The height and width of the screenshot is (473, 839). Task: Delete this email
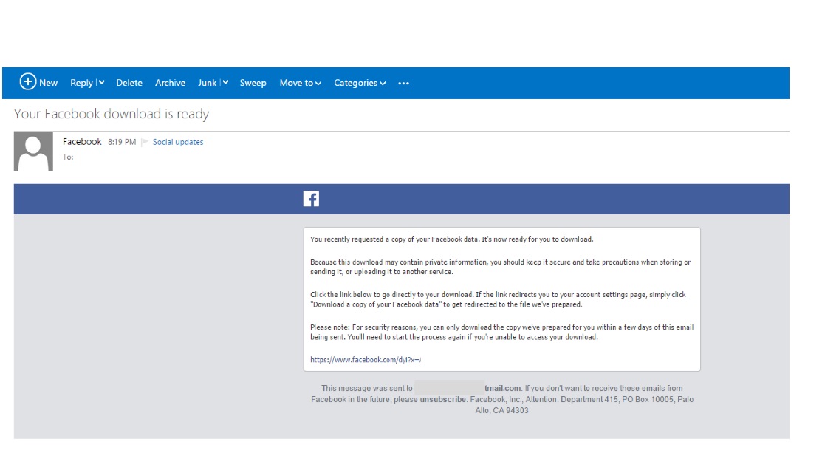[x=129, y=83]
